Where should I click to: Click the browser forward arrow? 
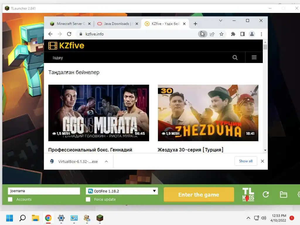coord(60,34)
